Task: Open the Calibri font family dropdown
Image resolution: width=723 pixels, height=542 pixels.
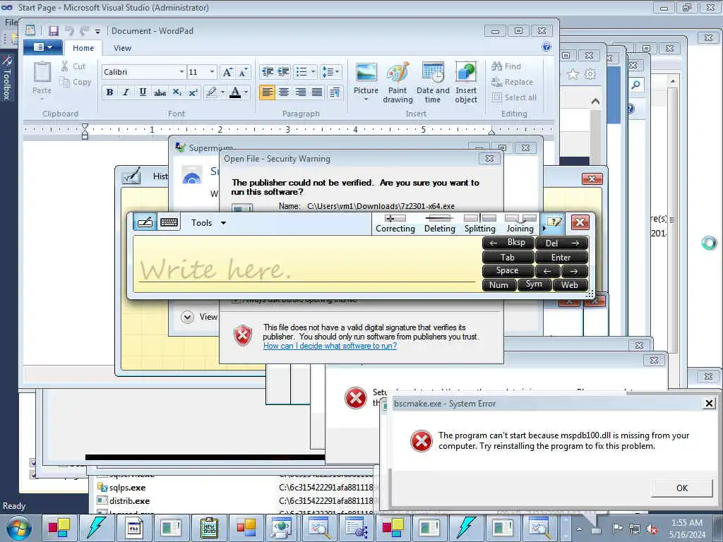Action: point(181,72)
